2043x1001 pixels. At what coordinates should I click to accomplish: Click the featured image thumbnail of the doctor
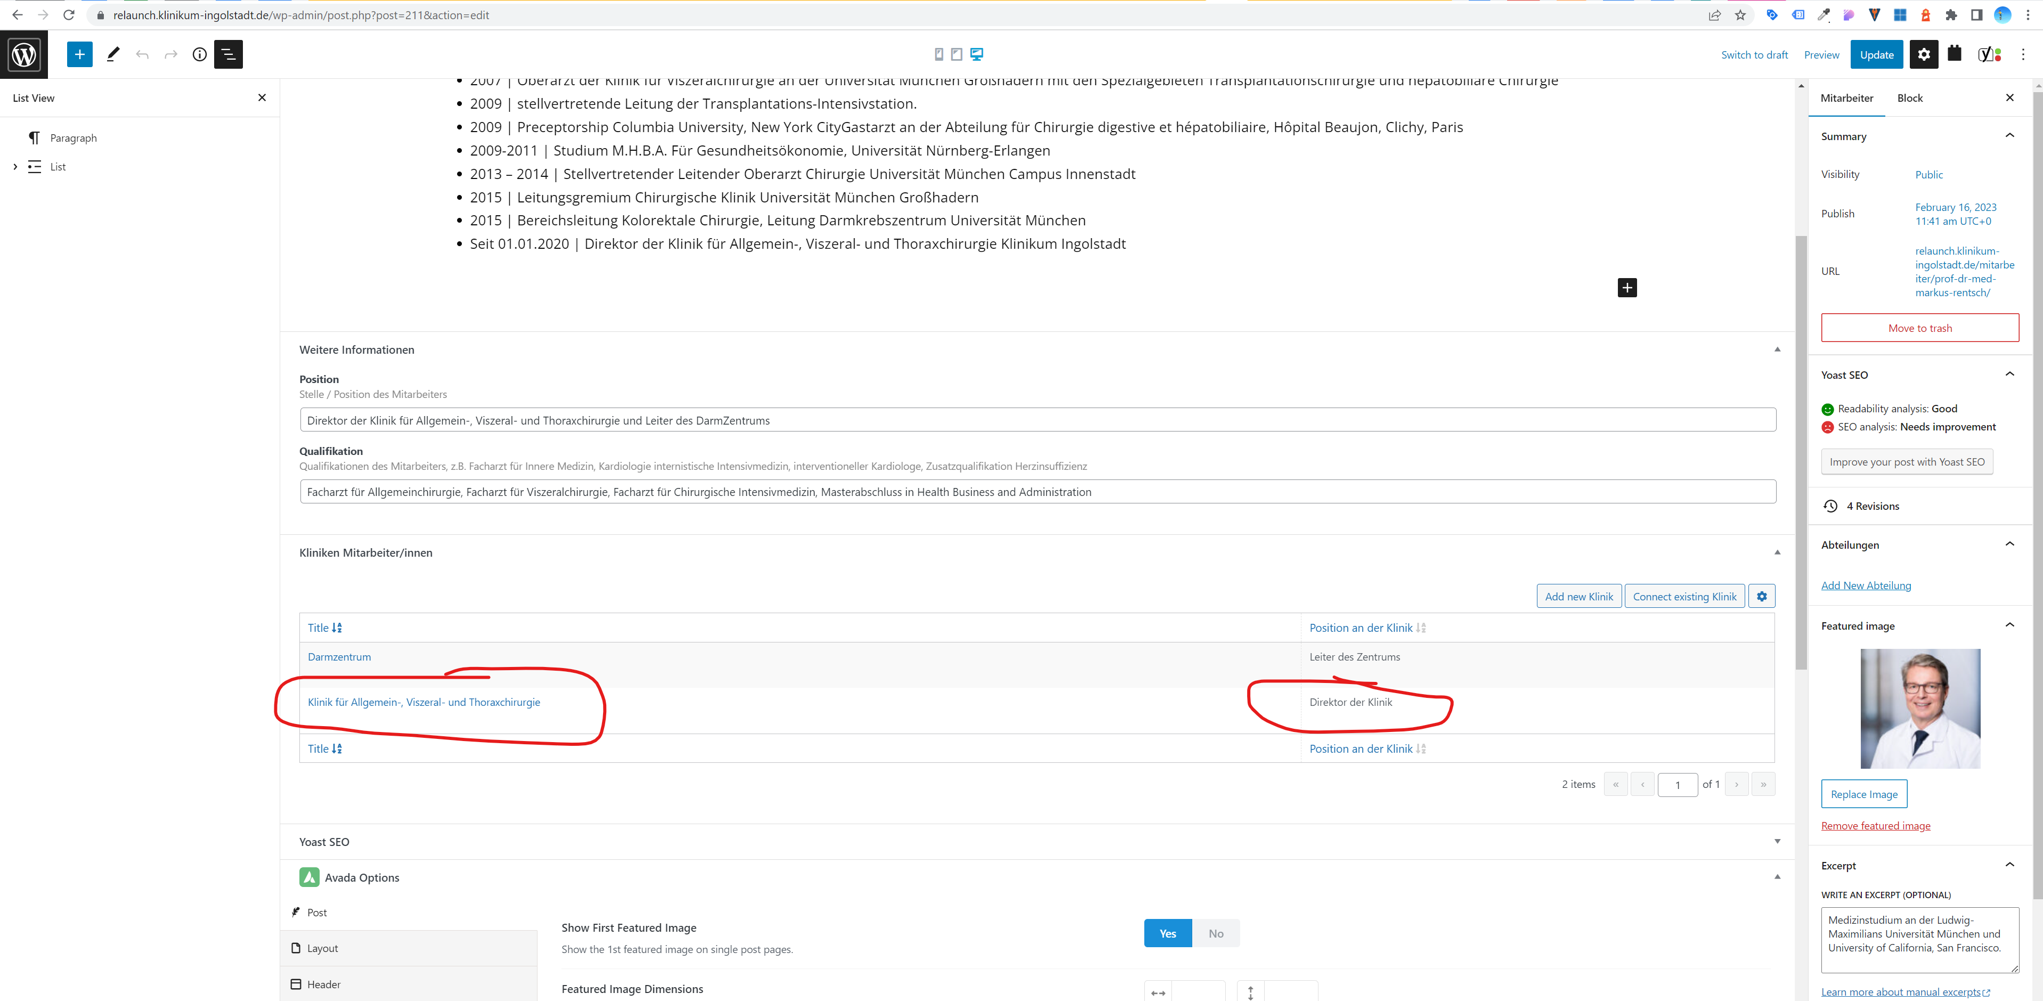pyautogui.click(x=1920, y=709)
